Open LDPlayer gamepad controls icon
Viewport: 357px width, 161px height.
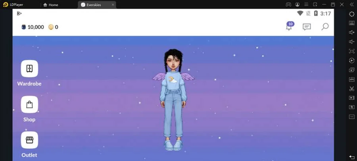click(288, 4)
